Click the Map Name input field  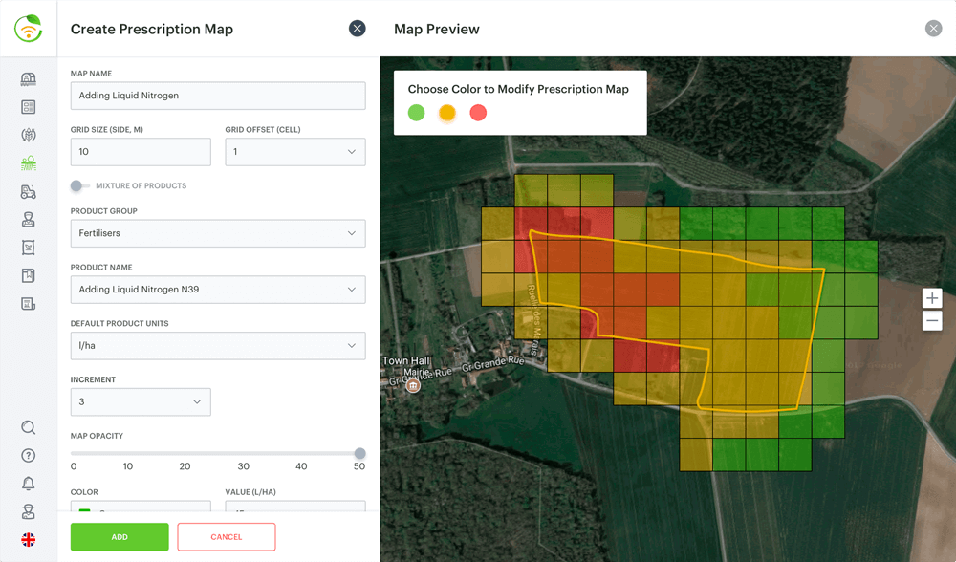pos(218,96)
